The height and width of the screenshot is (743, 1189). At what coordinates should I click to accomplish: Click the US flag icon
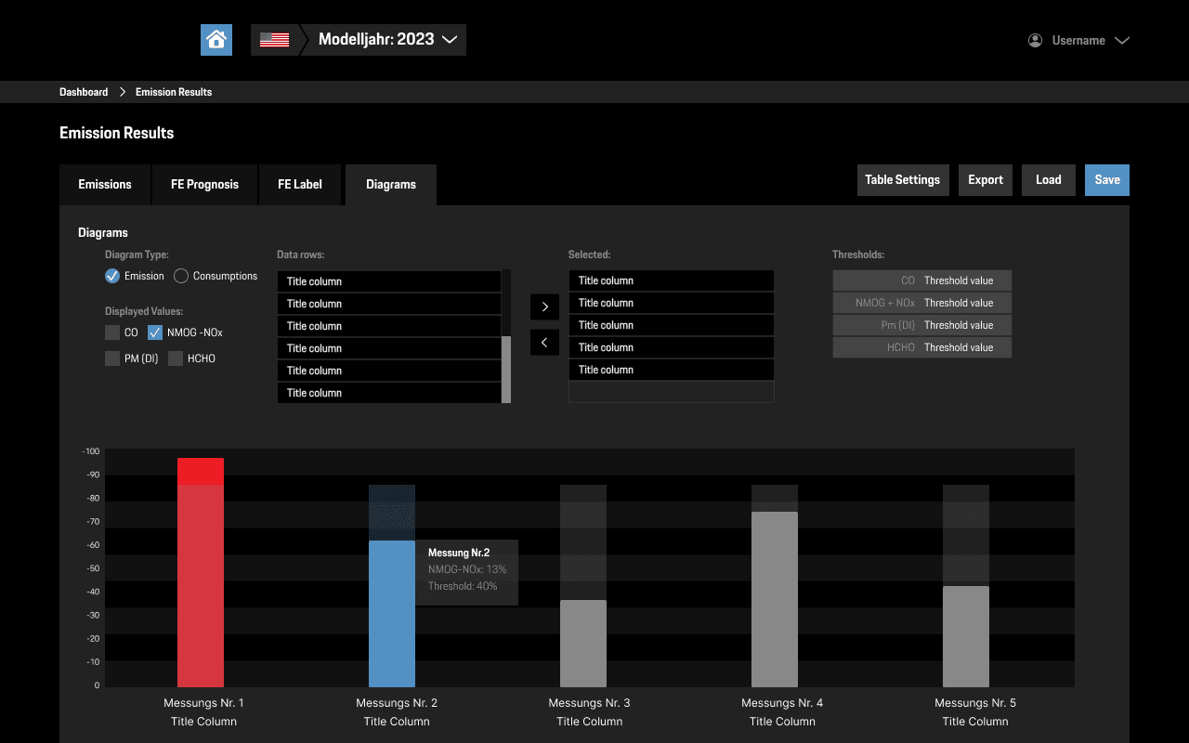click(274, 39)
